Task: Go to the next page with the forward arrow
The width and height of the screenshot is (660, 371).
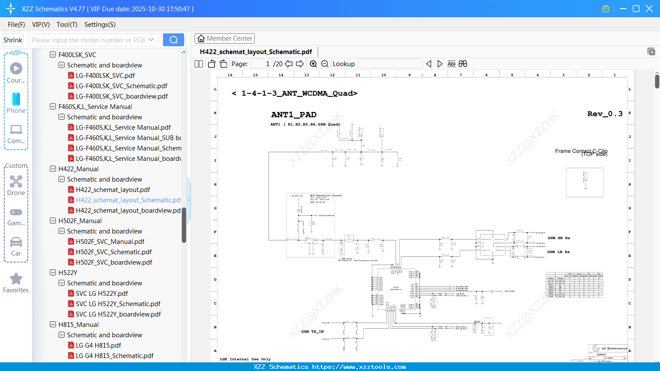Action: pyautogui.click(x=299, y=64)
